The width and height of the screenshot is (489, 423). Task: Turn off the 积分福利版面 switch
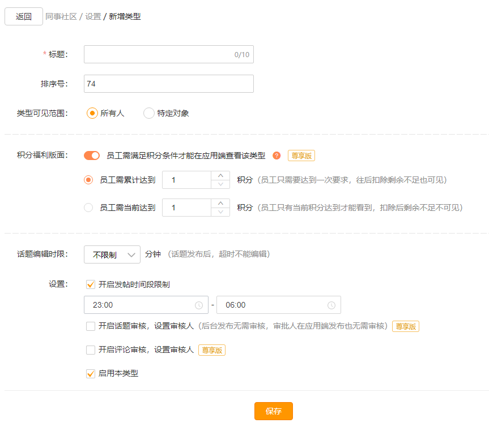pyautogui.click(x=92, y=156)
